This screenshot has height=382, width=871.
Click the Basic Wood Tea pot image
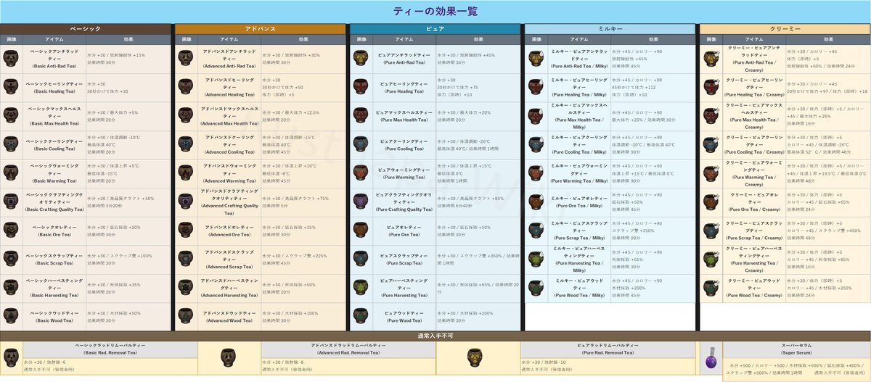tap(11, 315)
